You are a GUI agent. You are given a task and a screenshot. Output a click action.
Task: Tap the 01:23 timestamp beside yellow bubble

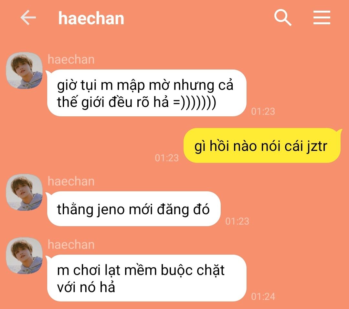[x=167, y=158]
